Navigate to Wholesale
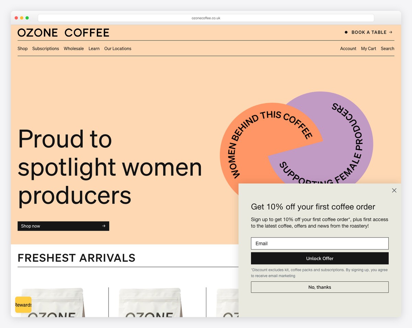The image size is (412, 328). click(x=73, y=48)
